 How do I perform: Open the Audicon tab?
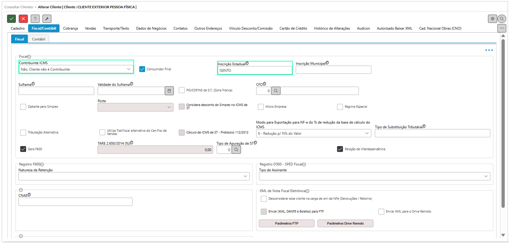pyautogui.click(x=363, y=28)
